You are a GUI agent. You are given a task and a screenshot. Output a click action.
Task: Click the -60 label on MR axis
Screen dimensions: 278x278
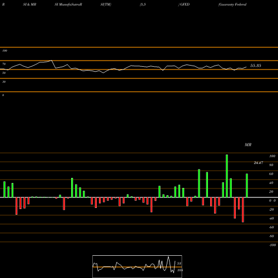point(271,227)
